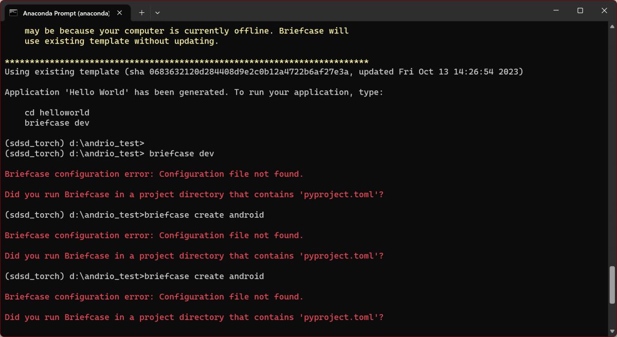Screen dimensions: 617x337
Task: Click the 'Using existing template' sha line
Action: 264,72
